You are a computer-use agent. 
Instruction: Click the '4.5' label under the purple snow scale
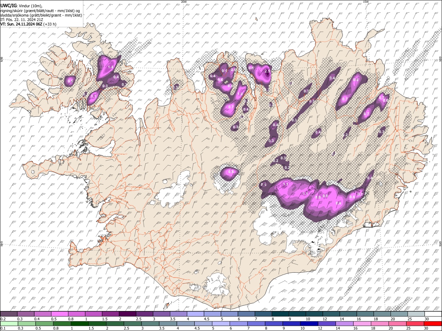[x=206, y=319]
